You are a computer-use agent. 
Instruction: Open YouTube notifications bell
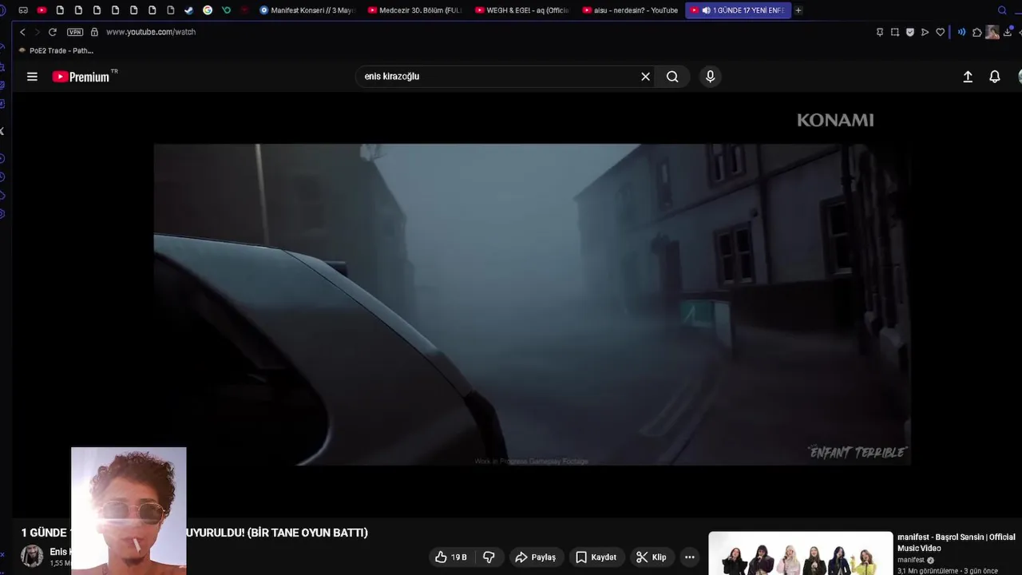[x=995, y=77]
